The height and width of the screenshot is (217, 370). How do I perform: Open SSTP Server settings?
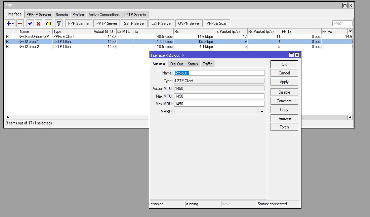coord(134,23)
